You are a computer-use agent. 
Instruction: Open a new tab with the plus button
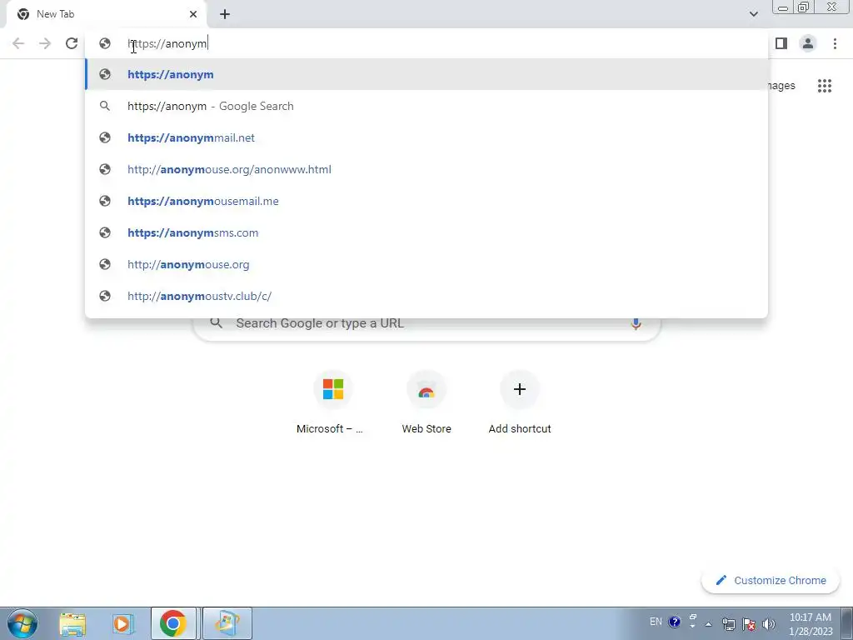pos(225,14)
